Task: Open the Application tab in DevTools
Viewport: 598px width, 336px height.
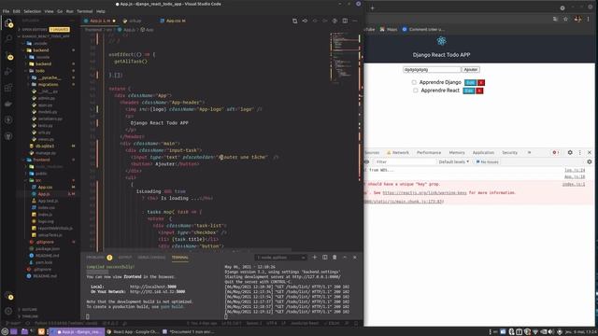Action: pos(483,152)
